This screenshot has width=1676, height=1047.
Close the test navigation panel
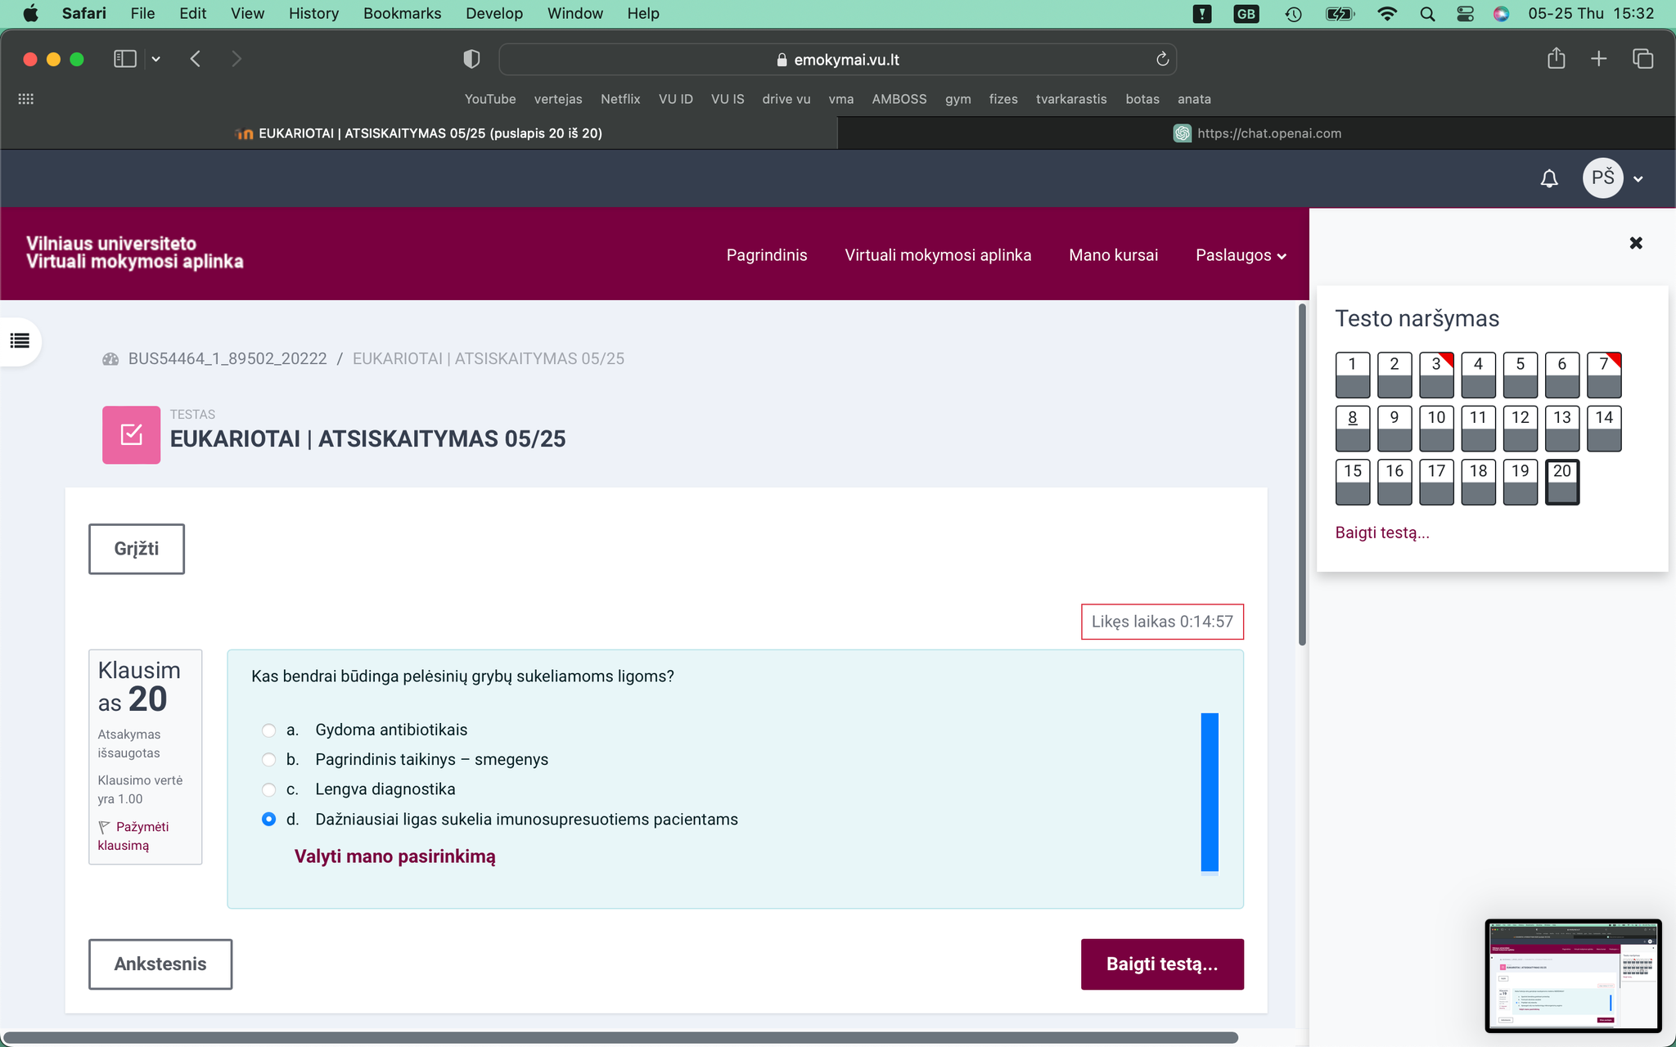pos(1636,243)
